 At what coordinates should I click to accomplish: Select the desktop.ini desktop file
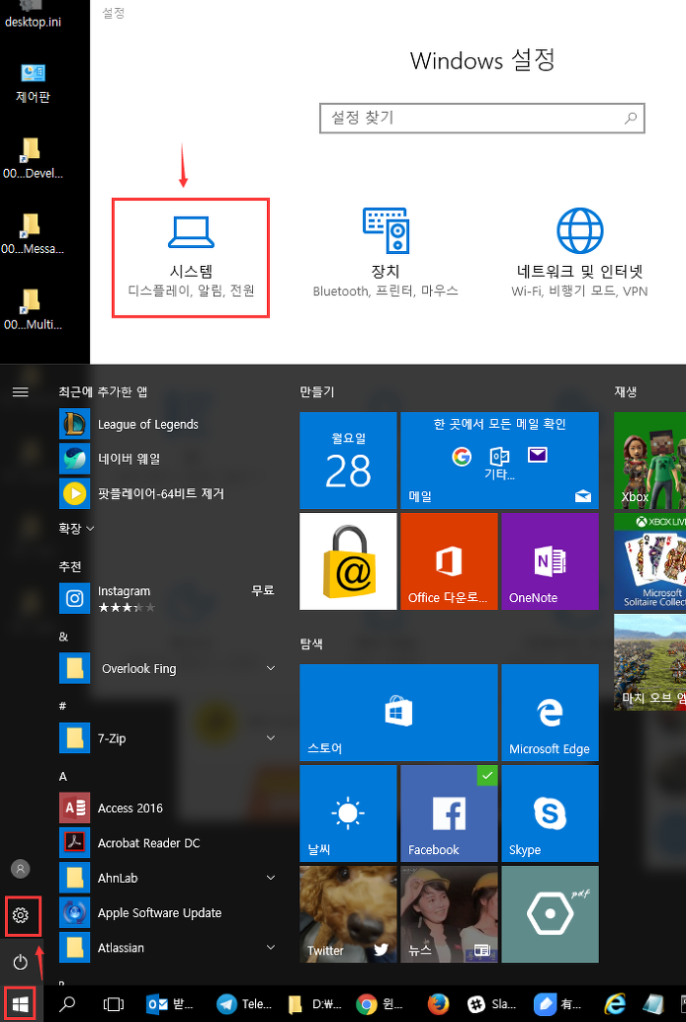33,16
